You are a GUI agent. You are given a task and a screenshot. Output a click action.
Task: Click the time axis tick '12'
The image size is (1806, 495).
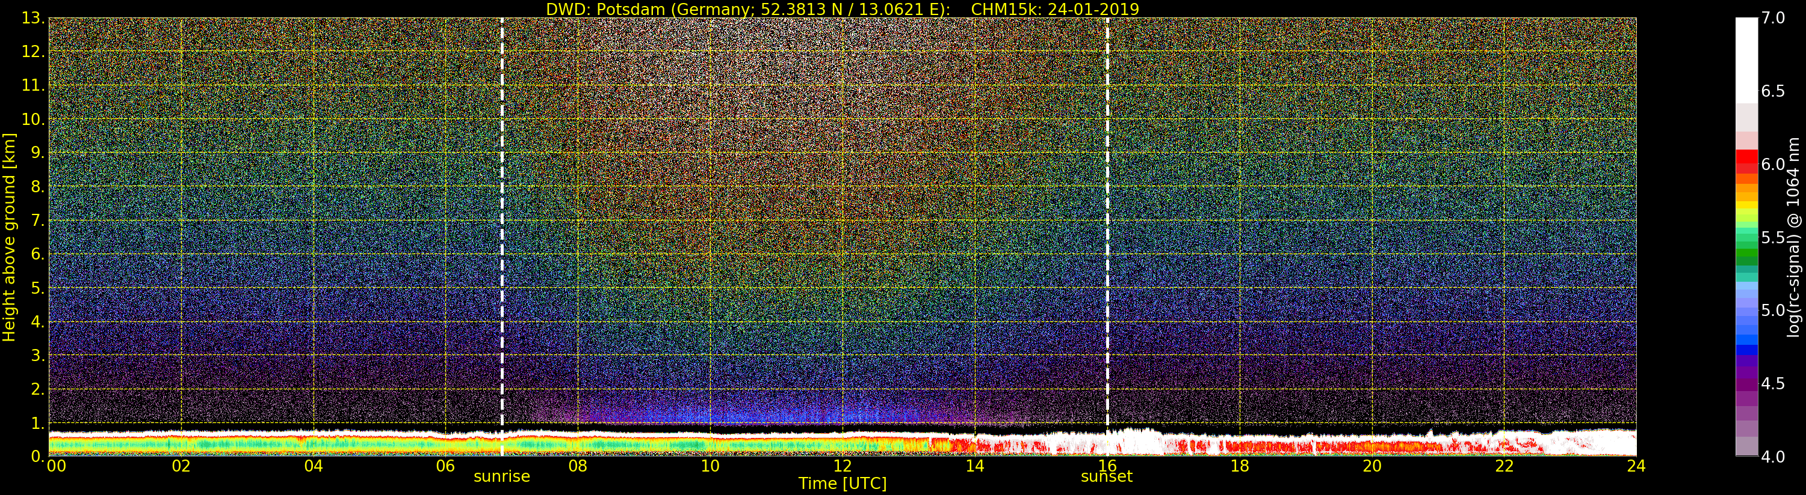[x=843, y=466]
